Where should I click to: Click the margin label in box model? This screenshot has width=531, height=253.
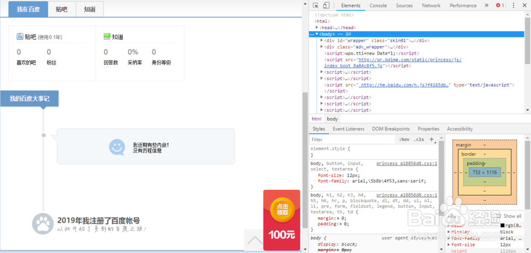[x=463, y=145]
